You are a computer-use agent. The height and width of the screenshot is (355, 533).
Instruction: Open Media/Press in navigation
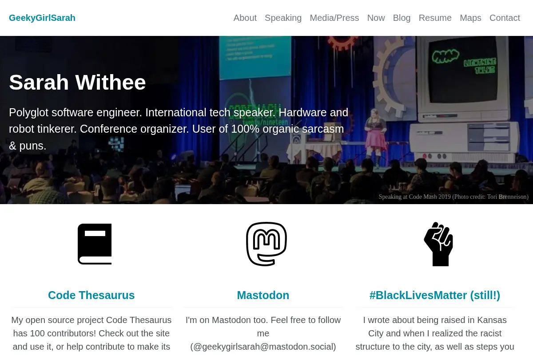(334, 18)
